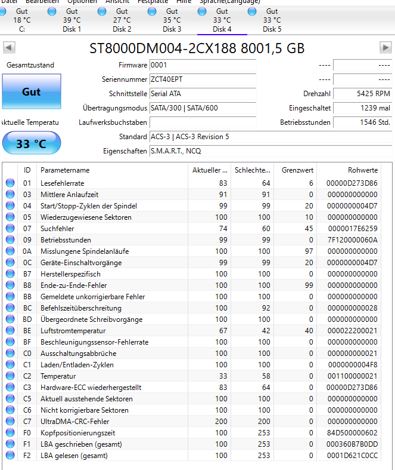This screenshot has width=395, height=470.
Task: Click the empty Laufwerksbuchstaben field
Action: tap(203, 122)
